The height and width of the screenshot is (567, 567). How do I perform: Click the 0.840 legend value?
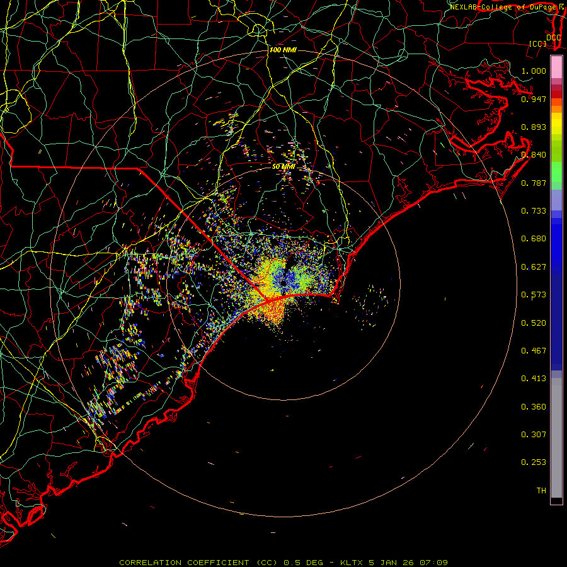pos(534,154)
